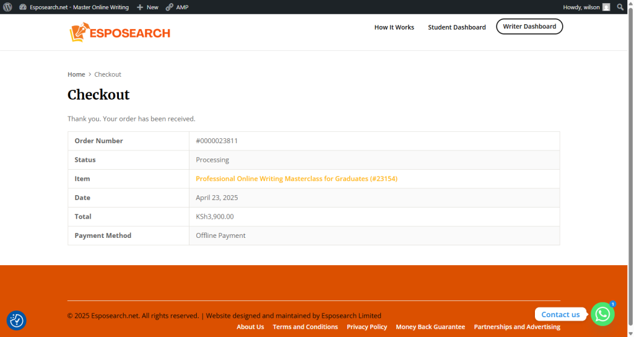Go to How It Works page

394,27
